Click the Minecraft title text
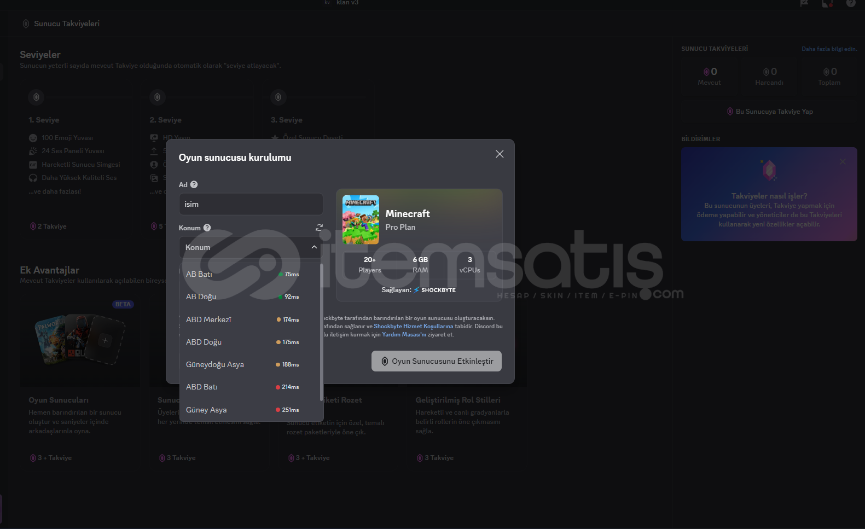Viewport: 865px width, 529px height. [408, 214]
